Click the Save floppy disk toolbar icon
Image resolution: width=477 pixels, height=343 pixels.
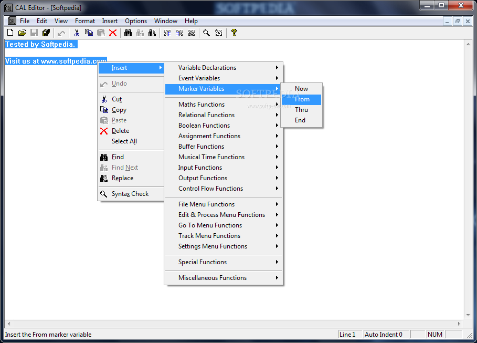(34, 33)
